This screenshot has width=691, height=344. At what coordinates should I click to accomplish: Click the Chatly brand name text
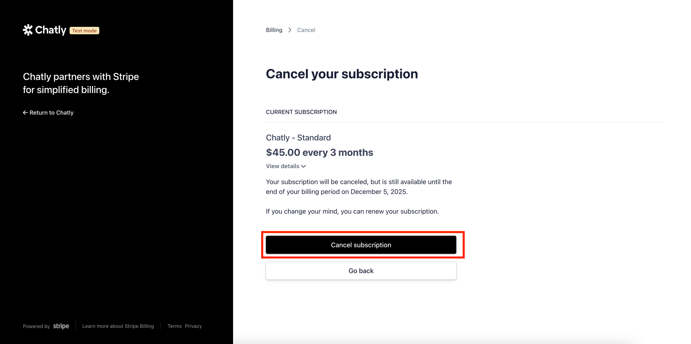[x=50, y=30]
